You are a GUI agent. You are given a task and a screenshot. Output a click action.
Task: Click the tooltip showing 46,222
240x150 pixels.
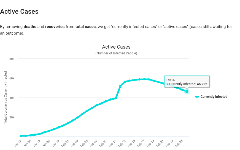(x=187, y=82)
